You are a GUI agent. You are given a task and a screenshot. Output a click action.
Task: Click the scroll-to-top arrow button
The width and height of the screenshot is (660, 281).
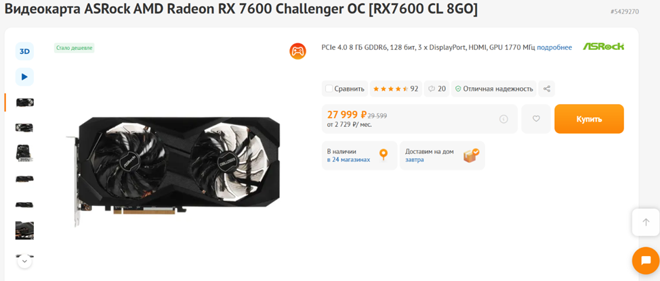[x=646, y=222]
